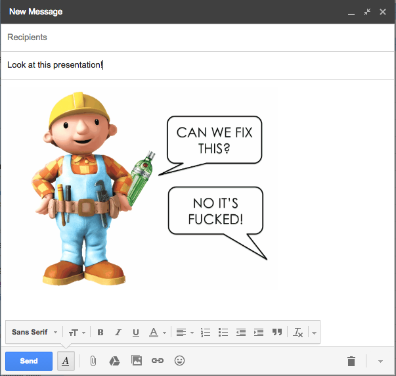Toggle underline formatting
The width and height of the screenshot is (396, 376).
coord(136,333)
